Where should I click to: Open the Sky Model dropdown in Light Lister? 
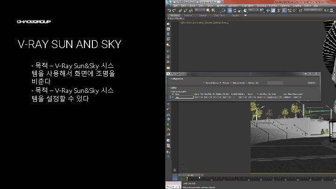pos(274,97)
